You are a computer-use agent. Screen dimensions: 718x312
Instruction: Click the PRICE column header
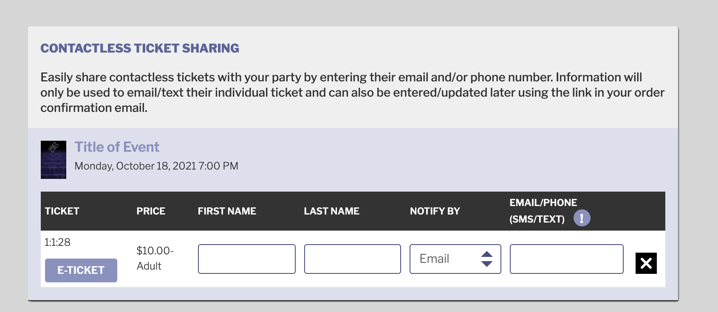coord(151,211)
